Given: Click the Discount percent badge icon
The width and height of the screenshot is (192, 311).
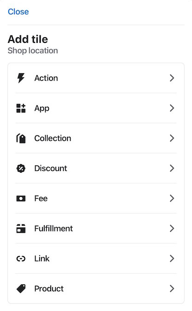Looking at the screenshot, I should 21,168.
